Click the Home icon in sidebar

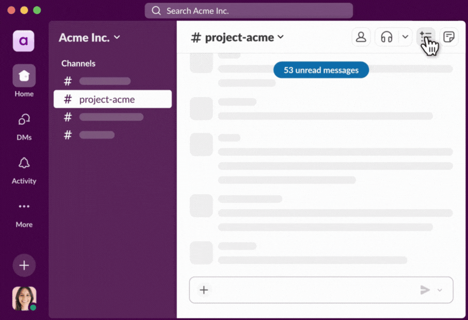tap(24, 75)
